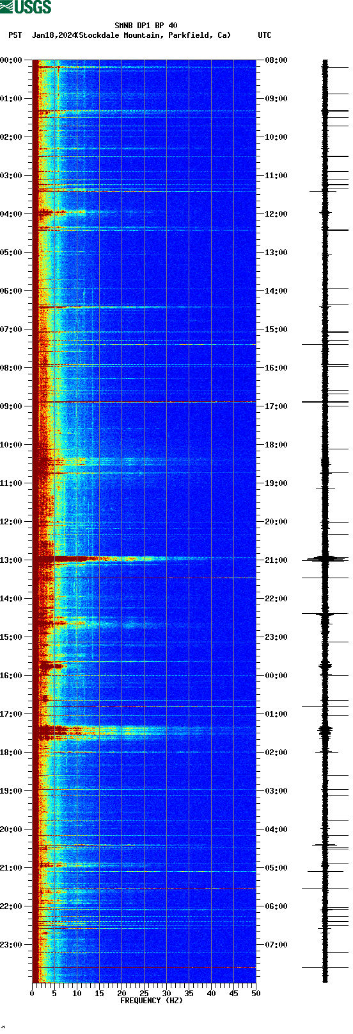This screenshot has width=353, height=1034.
Task: Click "Stockdale Mountain, Parkfield, Ca" location text
Action: (153, 35)
